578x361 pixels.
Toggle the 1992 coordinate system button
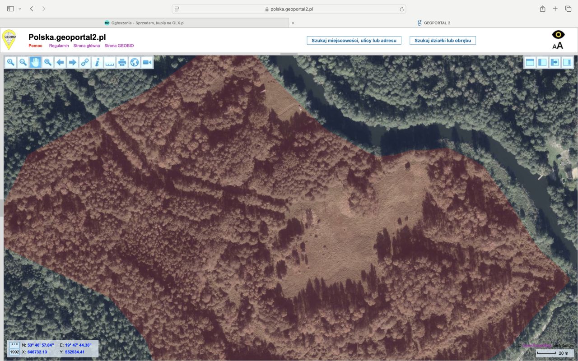[x=14, y=352]
